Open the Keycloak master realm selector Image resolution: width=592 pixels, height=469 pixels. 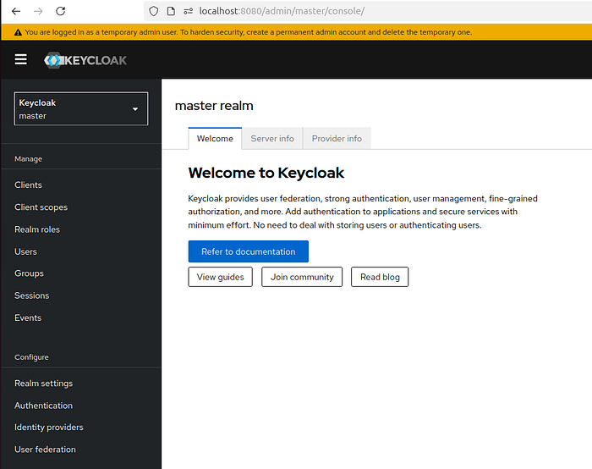(x=81, y=109)
